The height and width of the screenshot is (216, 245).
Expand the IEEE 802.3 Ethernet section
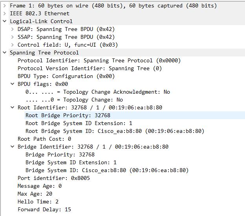(x=5, y=13)
